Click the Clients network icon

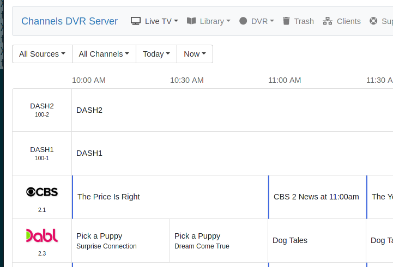[x=328, y=21]
